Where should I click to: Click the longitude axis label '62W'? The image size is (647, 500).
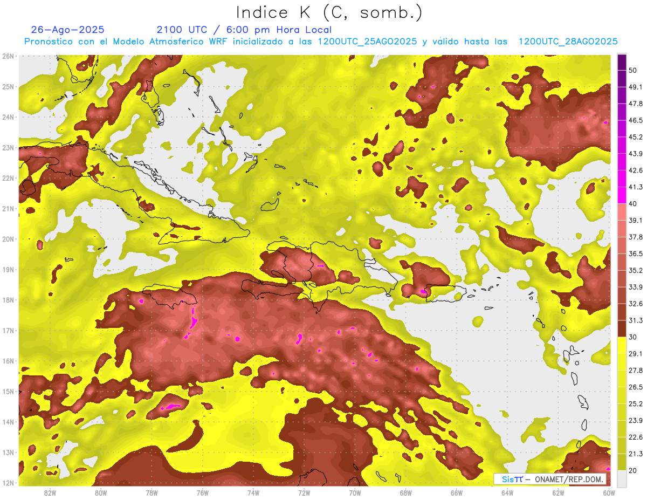click(x=559, y=492)
